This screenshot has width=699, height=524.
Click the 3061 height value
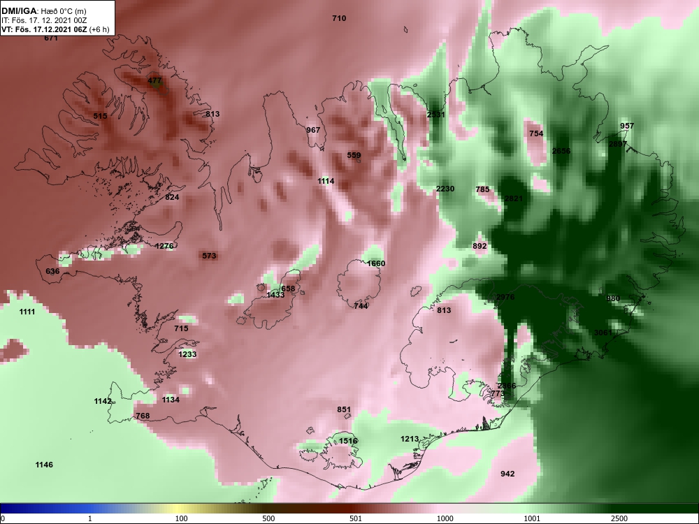(x=603, y=333)
